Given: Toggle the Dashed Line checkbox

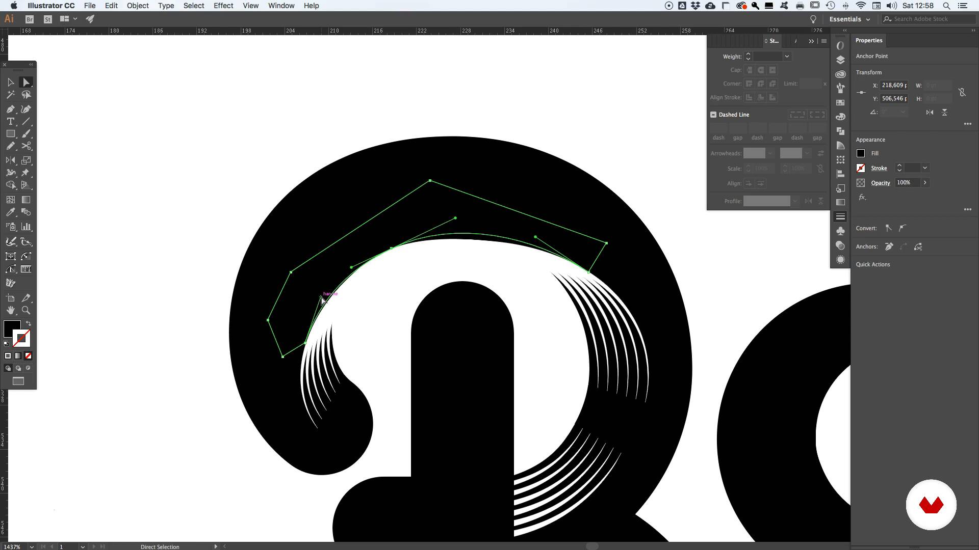Looking at the screenshot, I should tap(713, 115).
